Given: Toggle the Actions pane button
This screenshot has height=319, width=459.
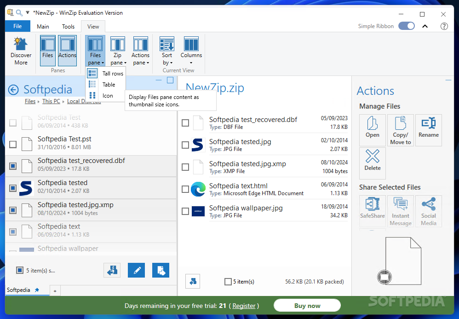Looking at the screenshot, I should click(67, 50).
